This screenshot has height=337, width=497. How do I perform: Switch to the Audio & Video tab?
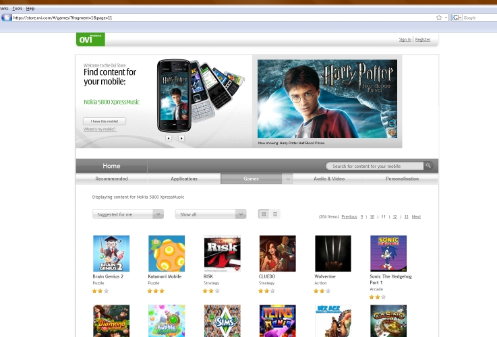329,179
